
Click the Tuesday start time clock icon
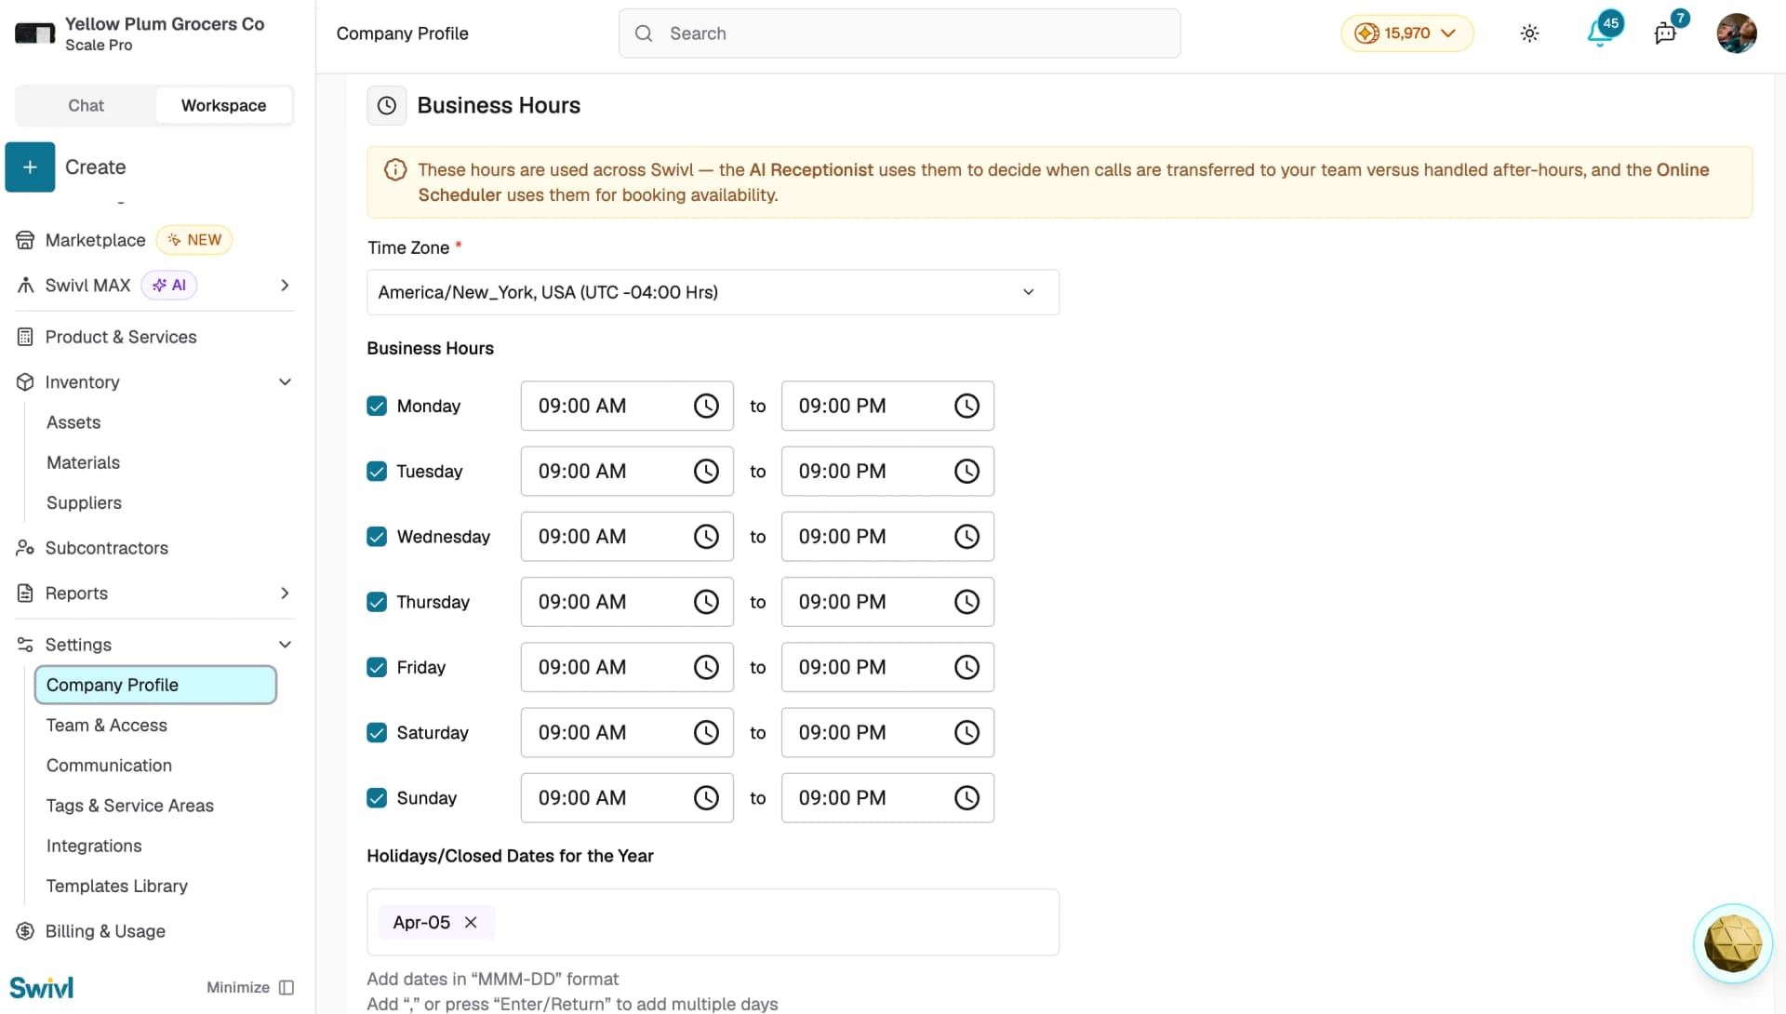(706, 471)
